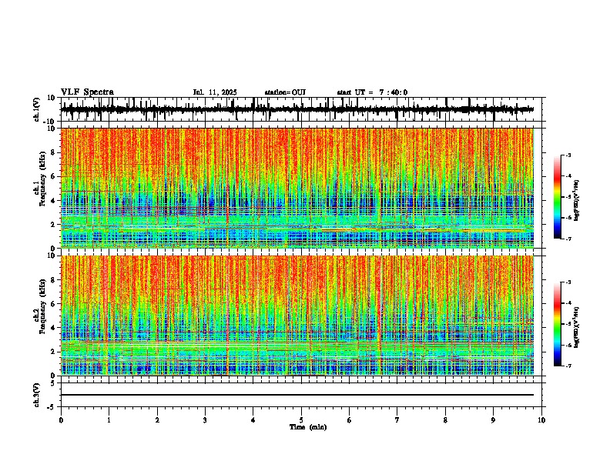Click the "5" tick of ch.3(V) axis

click(x=54, y=383)
